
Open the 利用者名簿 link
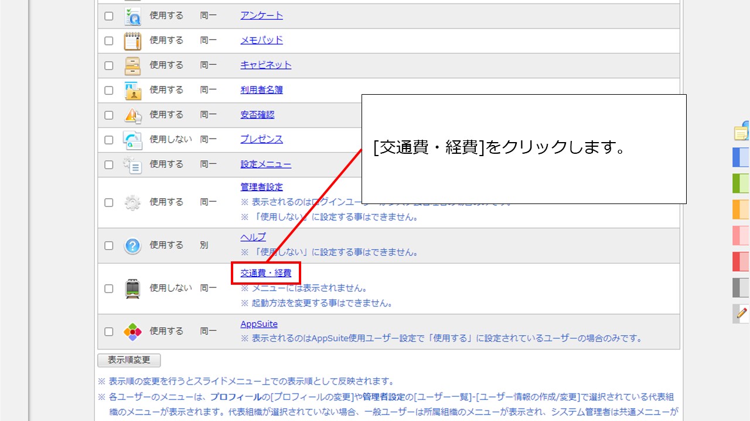[x=261, y=89]
